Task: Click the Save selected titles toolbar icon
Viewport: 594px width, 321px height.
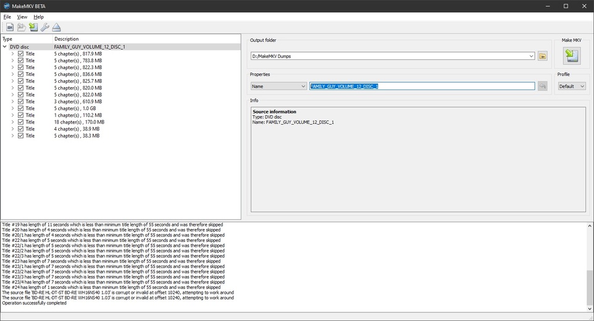Action: pos(33,27)
